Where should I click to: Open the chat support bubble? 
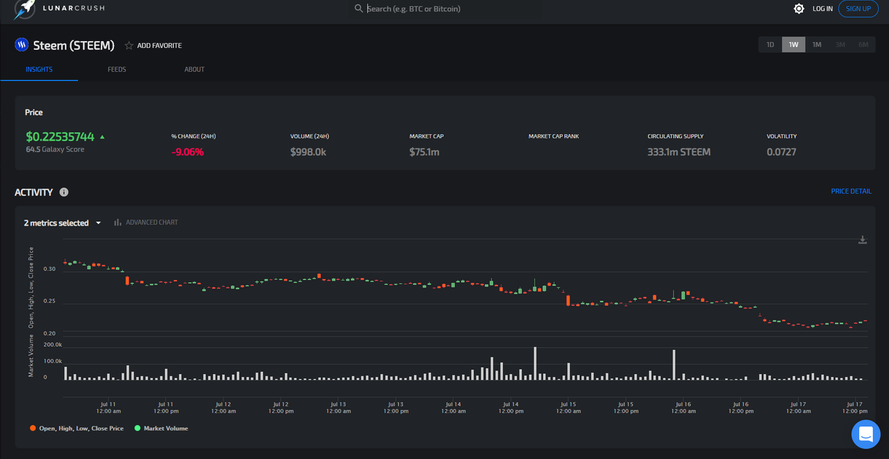point(865,435)
